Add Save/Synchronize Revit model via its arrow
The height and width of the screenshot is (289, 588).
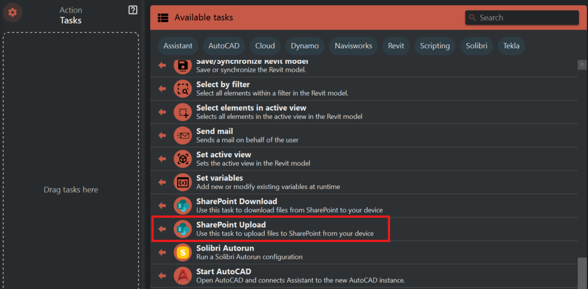162,66
